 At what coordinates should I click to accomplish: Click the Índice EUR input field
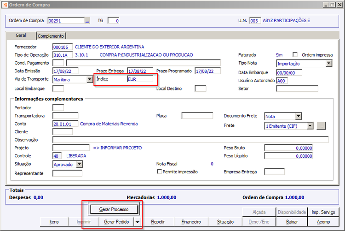[140, 79]
